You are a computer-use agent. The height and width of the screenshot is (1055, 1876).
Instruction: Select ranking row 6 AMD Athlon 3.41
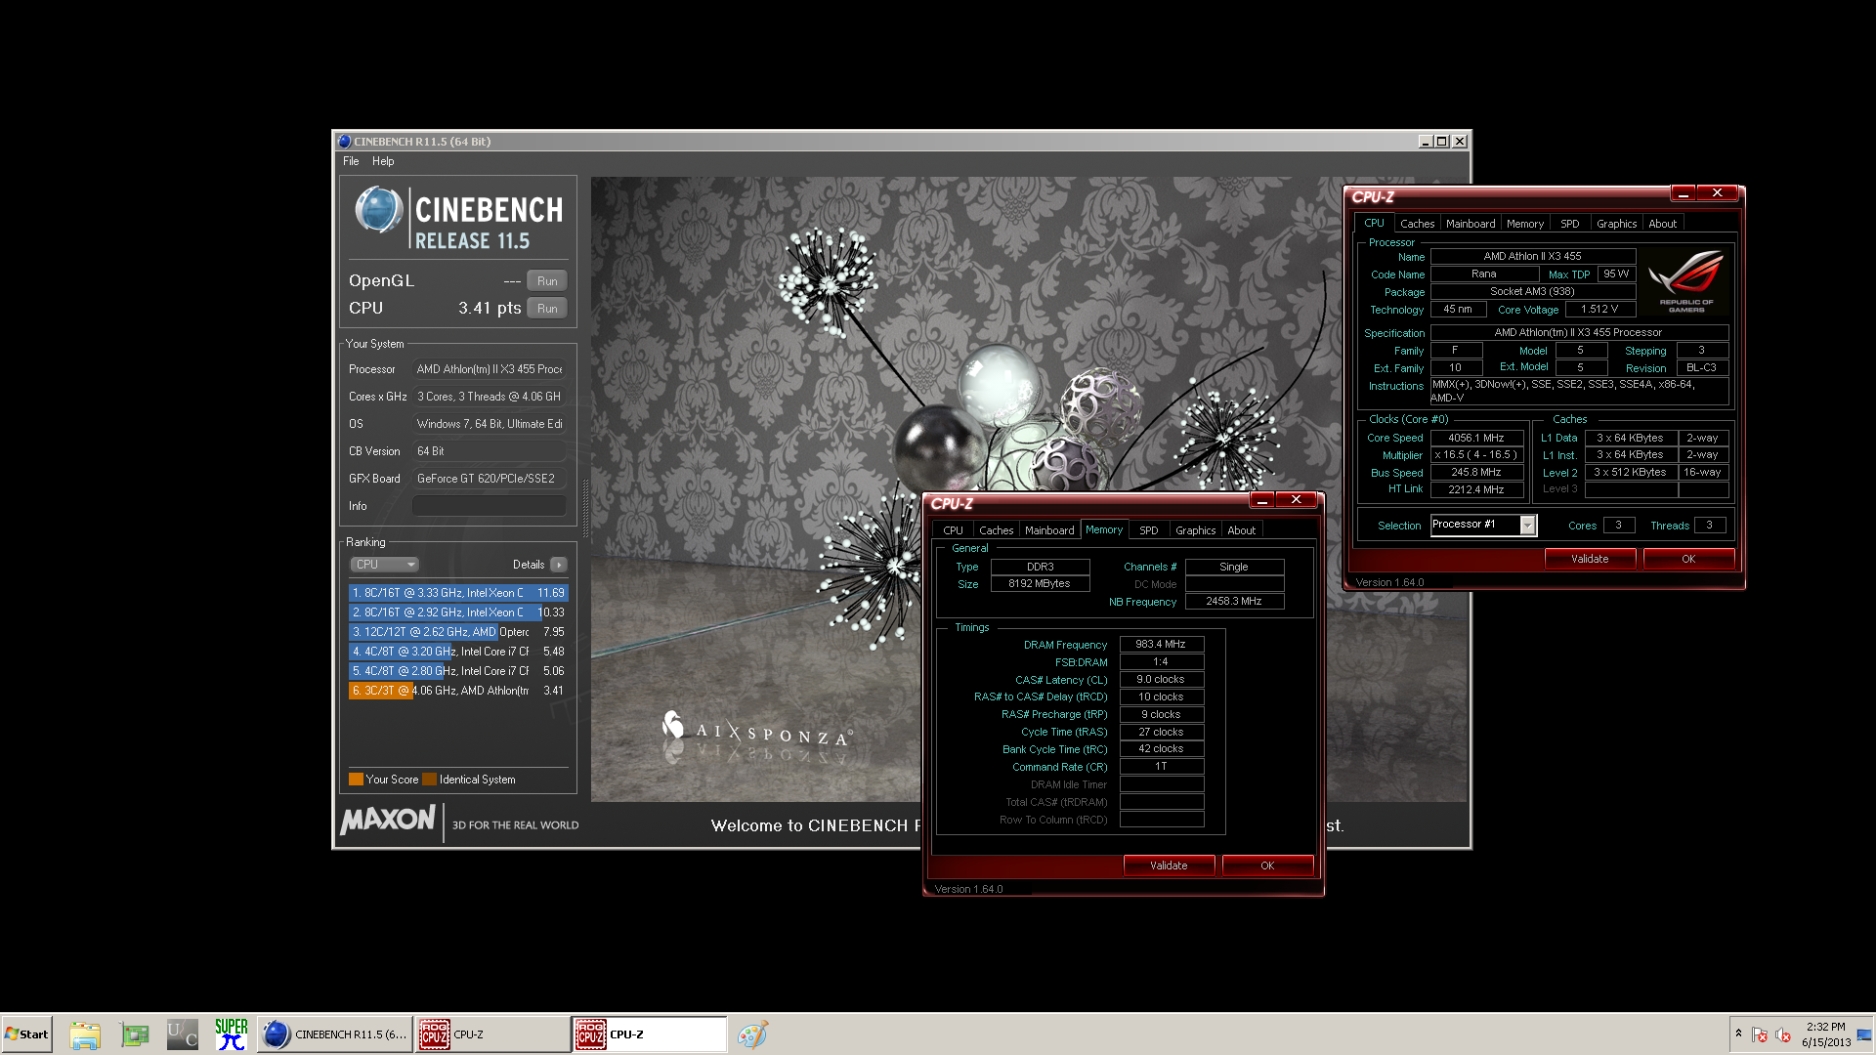point(458,691)
